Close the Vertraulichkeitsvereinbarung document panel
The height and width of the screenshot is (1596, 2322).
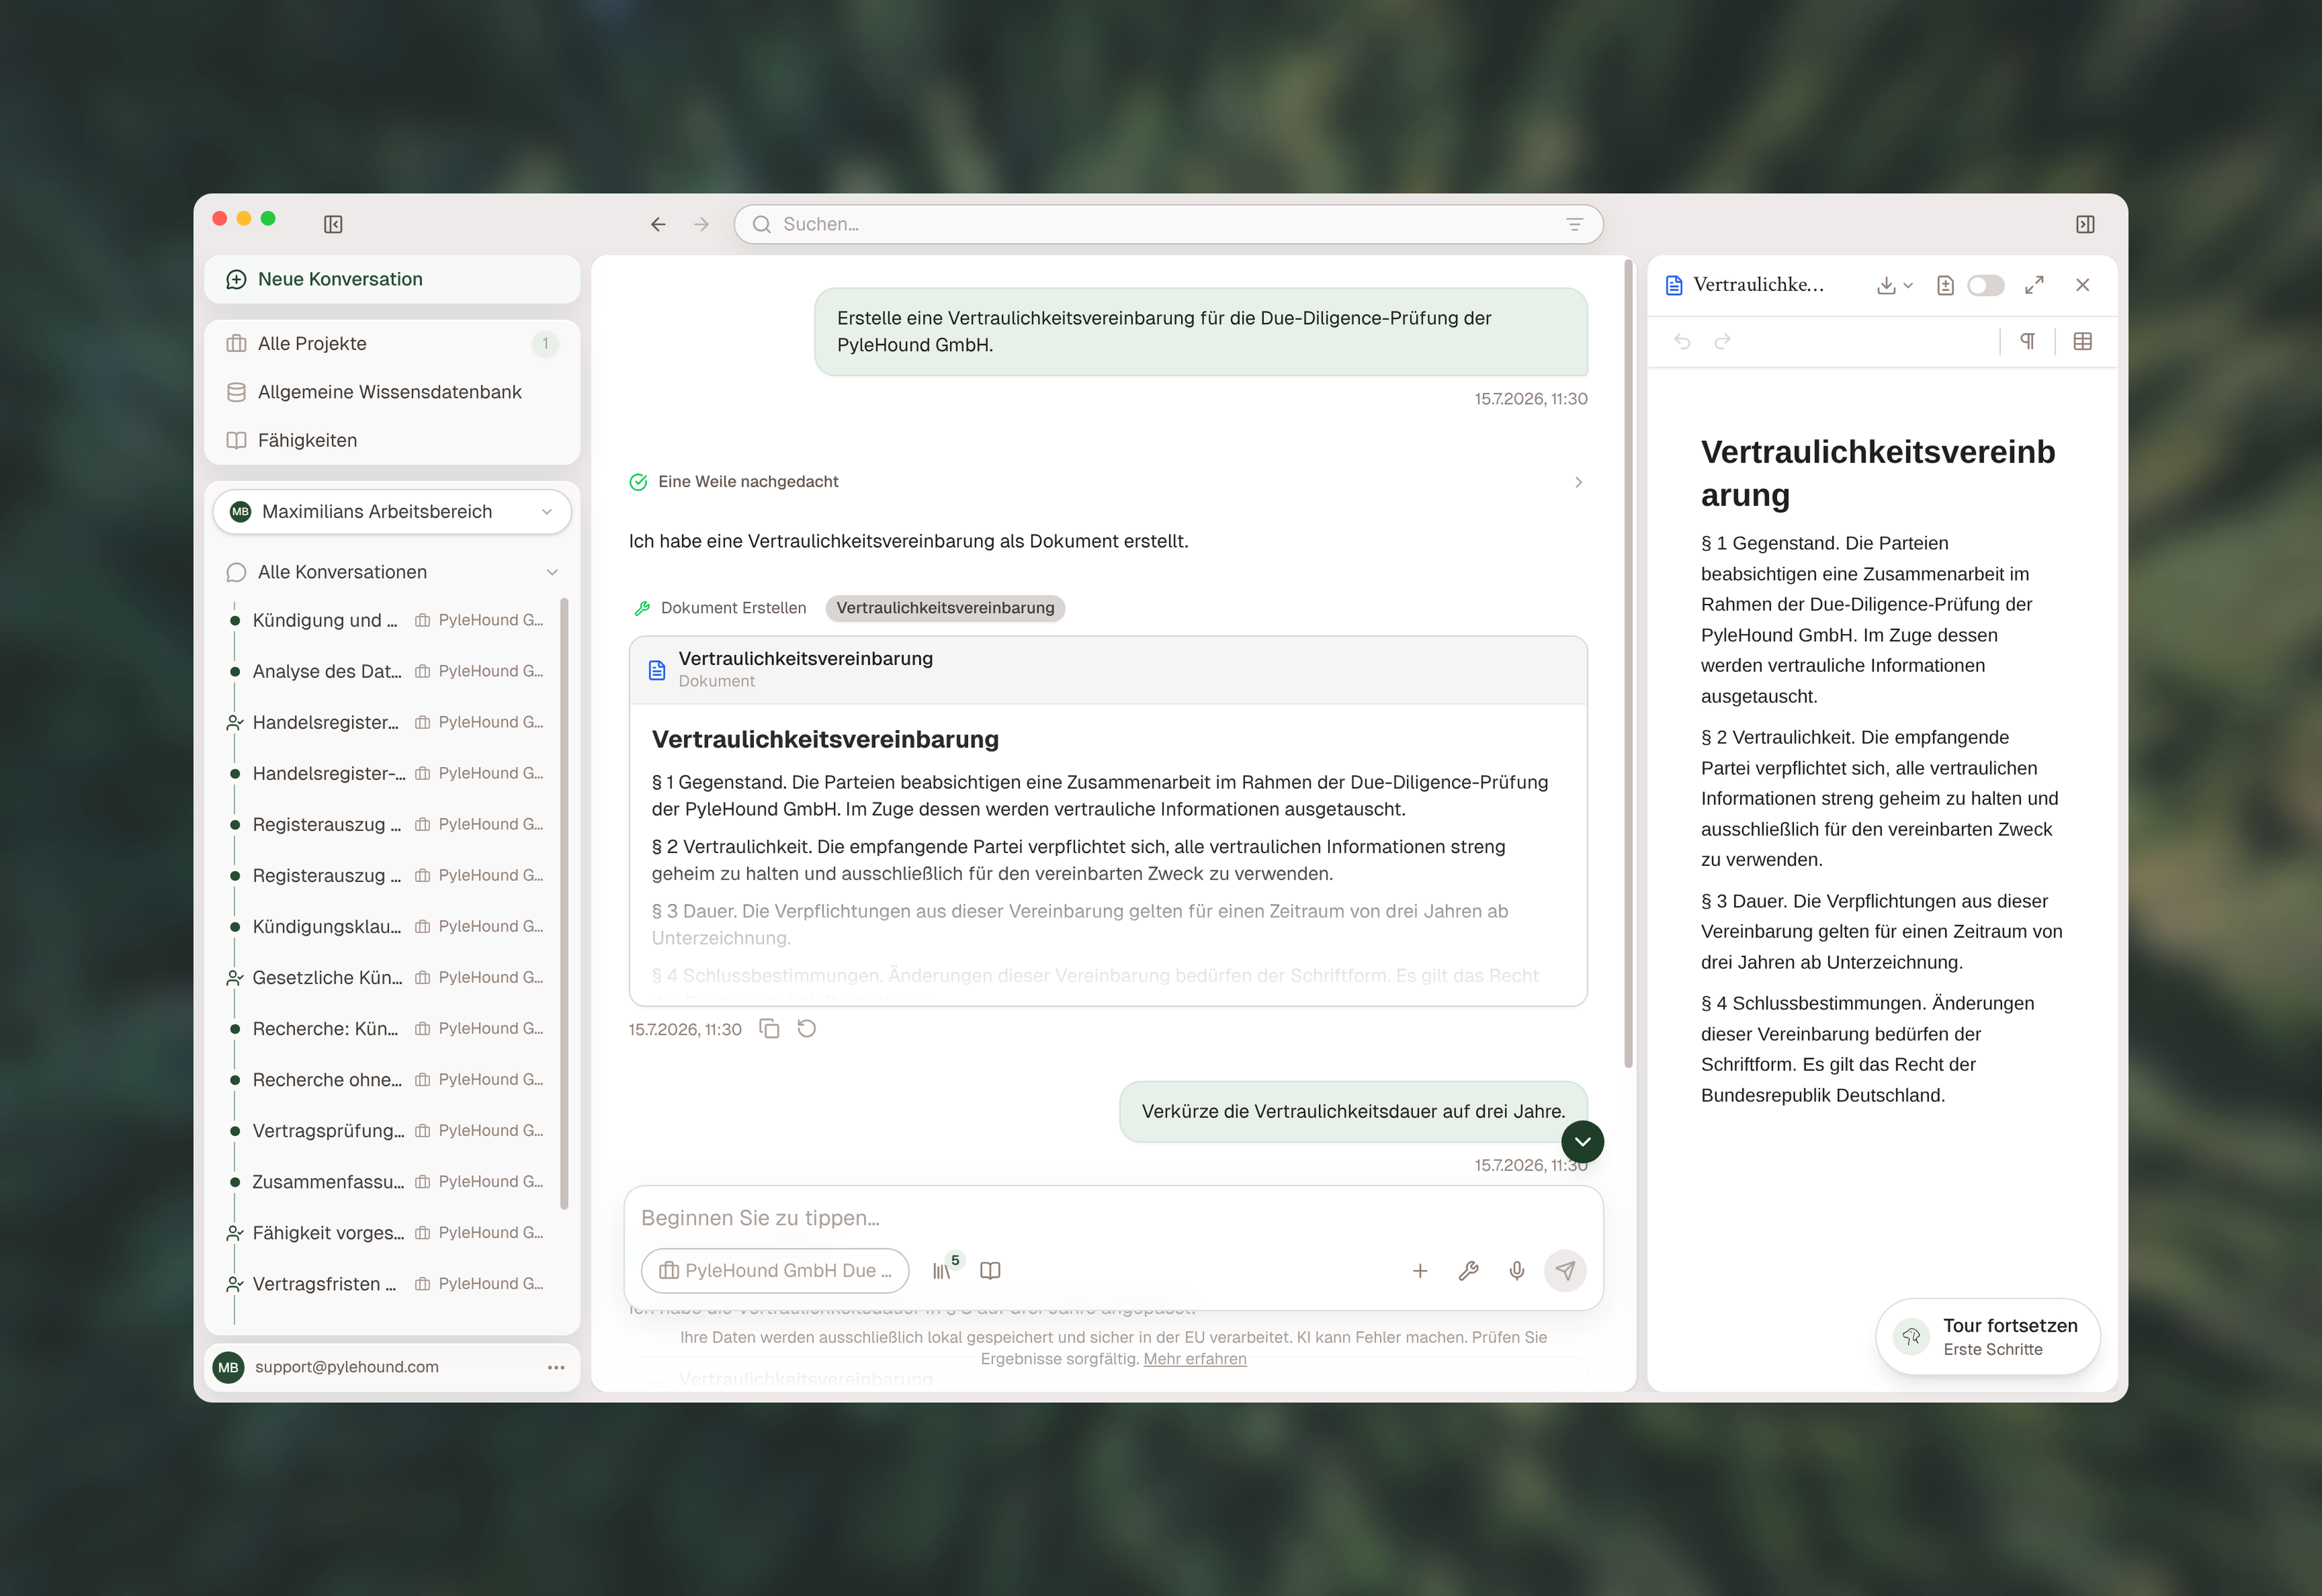tap(2083, 285)
